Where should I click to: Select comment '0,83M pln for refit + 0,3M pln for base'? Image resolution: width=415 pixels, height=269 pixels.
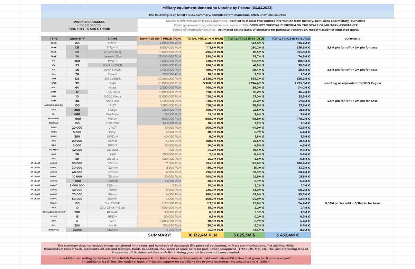click(x=352, y=203)
